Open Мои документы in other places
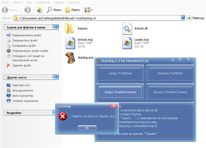Viewport: 206px width, 148px height. click(x=23, y=90)
